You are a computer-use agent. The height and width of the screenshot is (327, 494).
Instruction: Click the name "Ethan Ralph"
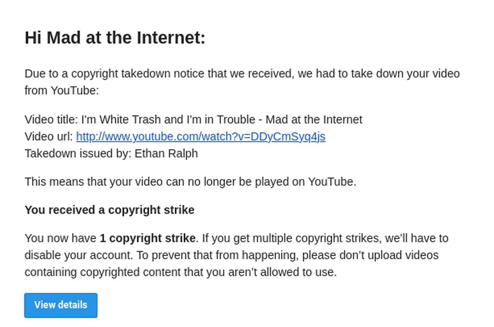tap(166, 153)
